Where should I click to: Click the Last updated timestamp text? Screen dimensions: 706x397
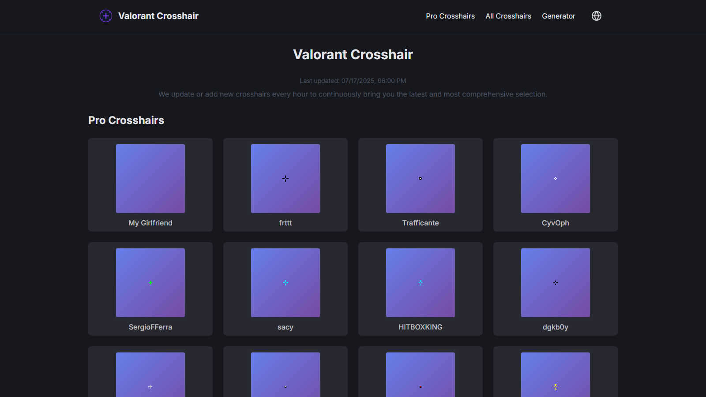coord(353,81)
